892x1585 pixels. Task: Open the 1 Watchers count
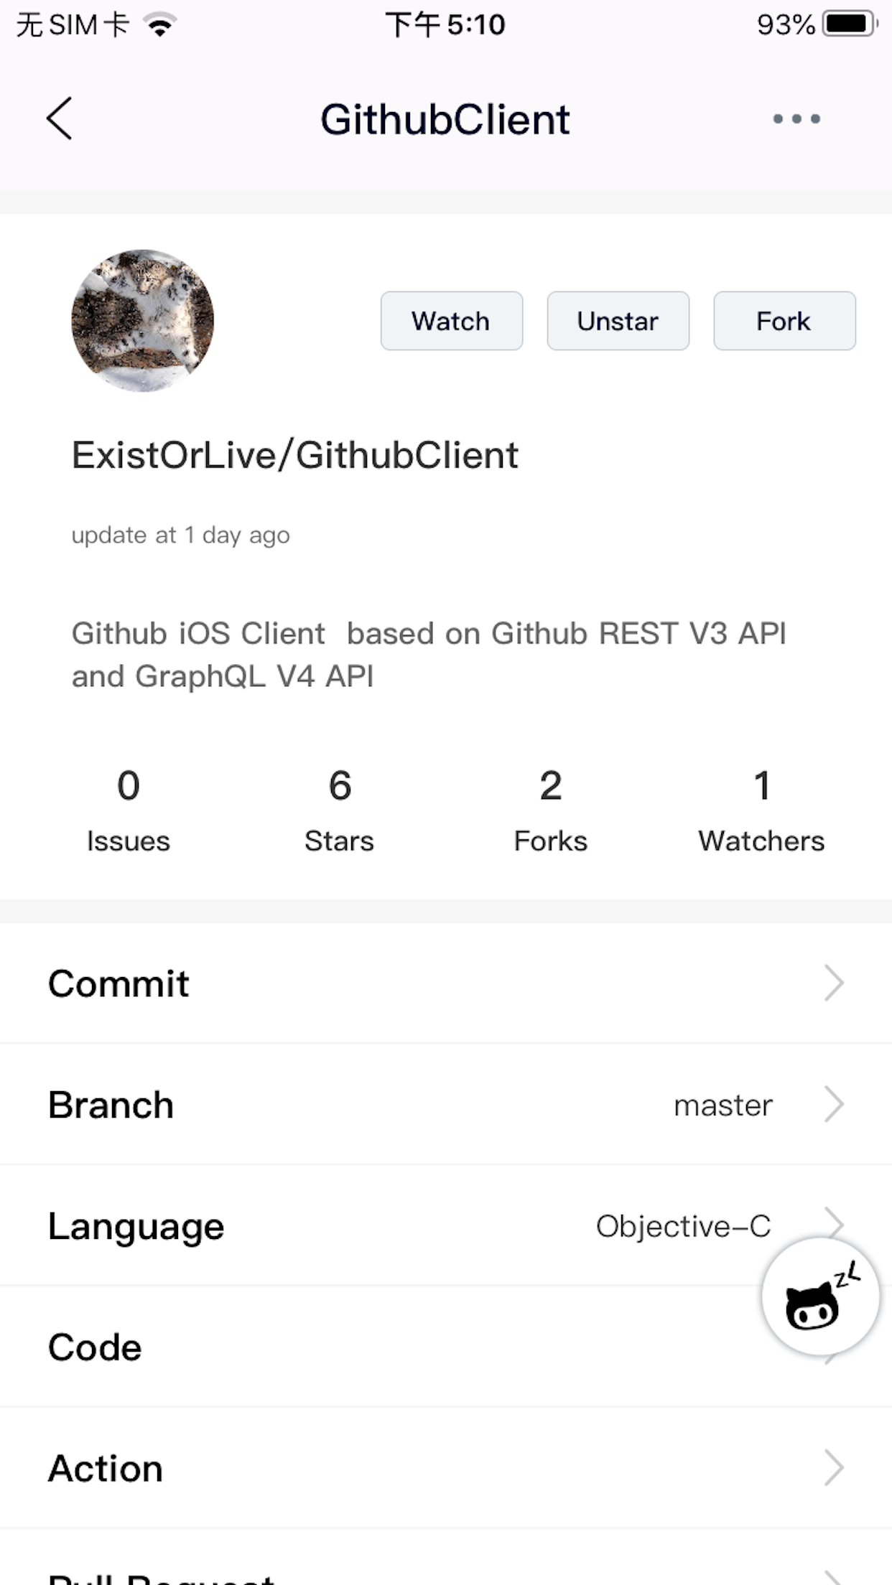coord(761,810)
